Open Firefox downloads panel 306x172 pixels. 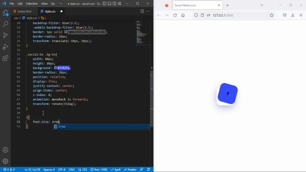tap(293, 15)
